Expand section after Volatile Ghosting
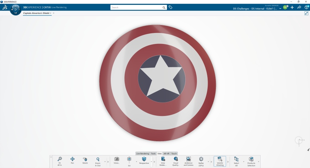Viewport: 310px width, 168px height. coord(228,162)
